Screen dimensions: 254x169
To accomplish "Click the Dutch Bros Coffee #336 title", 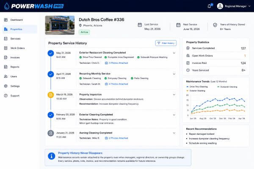I will coord(102,20).
